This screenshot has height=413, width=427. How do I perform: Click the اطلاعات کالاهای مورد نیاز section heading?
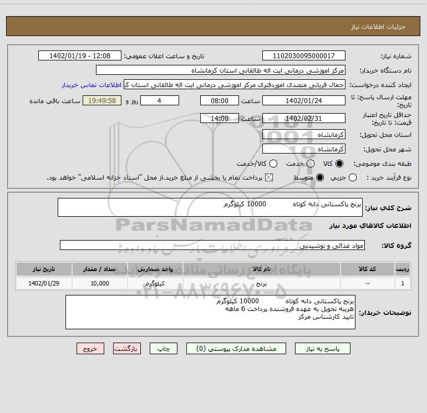click(x=370, y=226)
